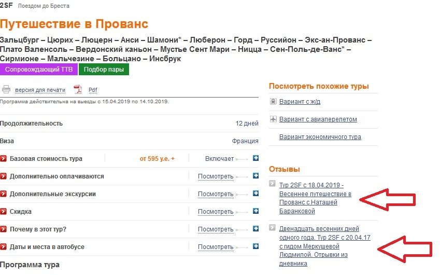Click the train icon beside Вариант с ж/д
Viewport: 440px width, 275px height.
273,102
